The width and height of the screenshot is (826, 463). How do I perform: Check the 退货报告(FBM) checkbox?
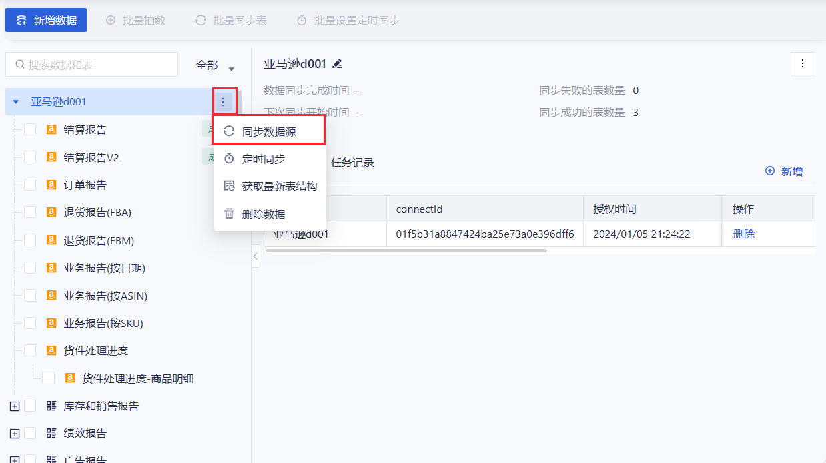(x=30, y=240)
